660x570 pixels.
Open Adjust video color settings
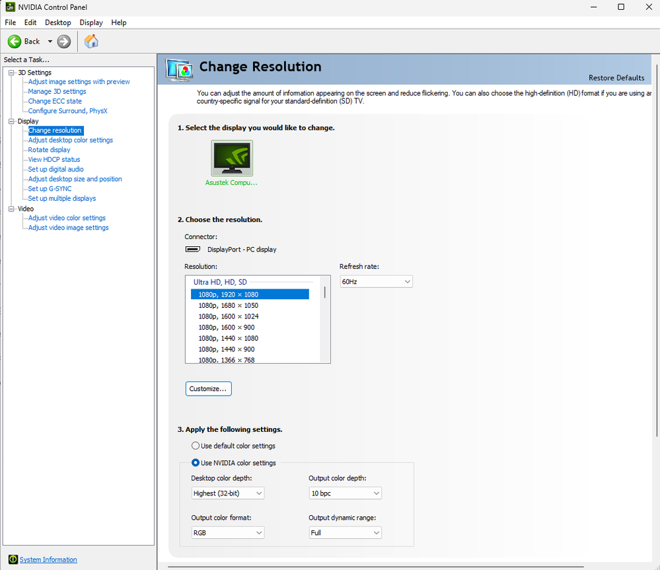coord(67,218)
